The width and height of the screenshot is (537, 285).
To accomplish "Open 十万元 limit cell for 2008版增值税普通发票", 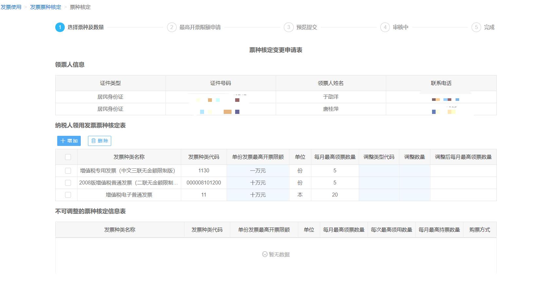I will tap(258, 183).
